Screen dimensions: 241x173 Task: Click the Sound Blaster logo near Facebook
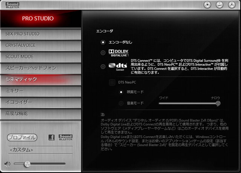(x=66, y=137)
